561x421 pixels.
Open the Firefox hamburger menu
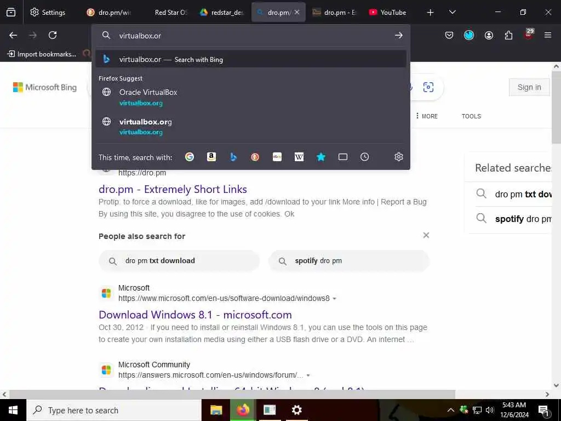547,35
